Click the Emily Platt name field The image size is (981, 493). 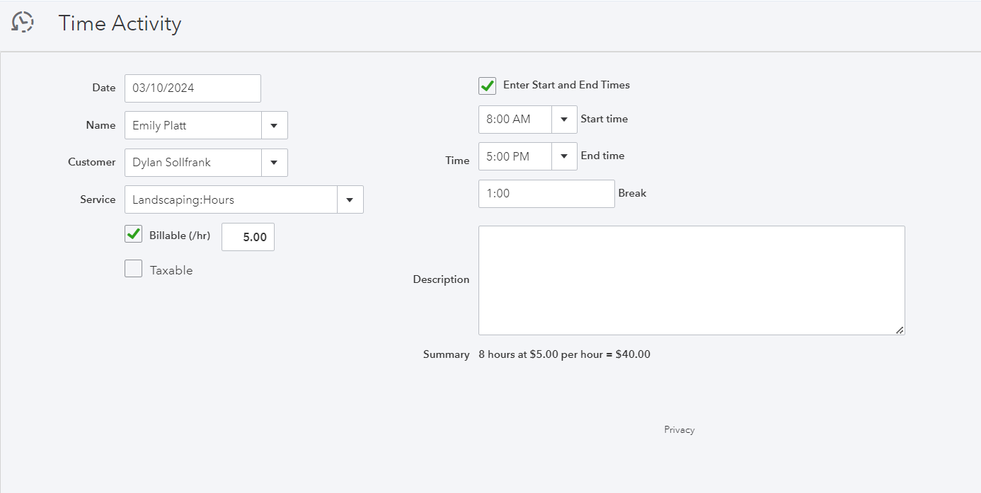(x=193, y=125)
